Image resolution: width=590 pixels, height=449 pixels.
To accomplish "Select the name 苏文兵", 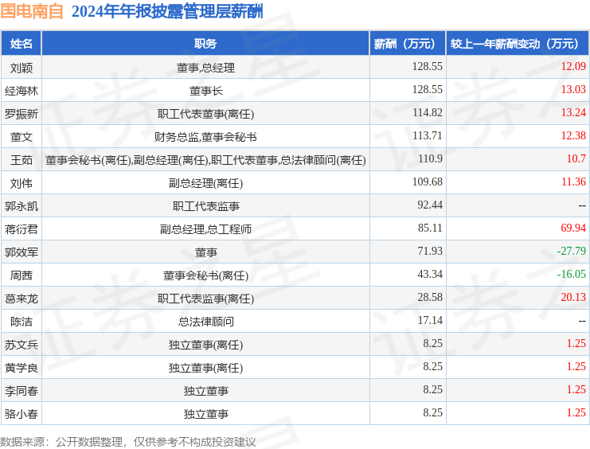I will pos(21,346).
